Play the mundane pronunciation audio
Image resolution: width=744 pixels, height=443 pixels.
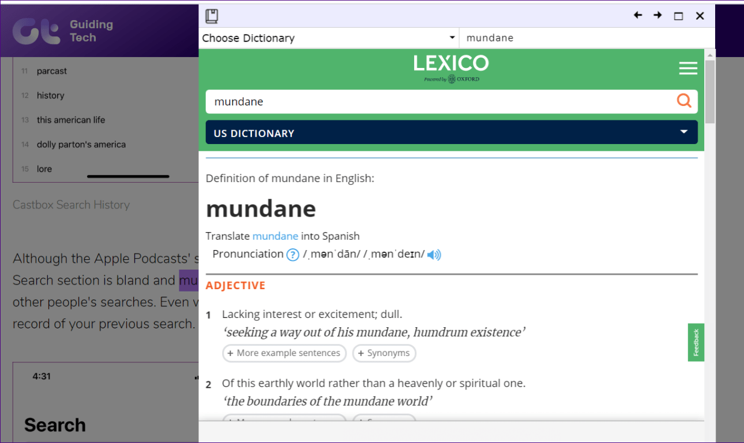(434, 255)
